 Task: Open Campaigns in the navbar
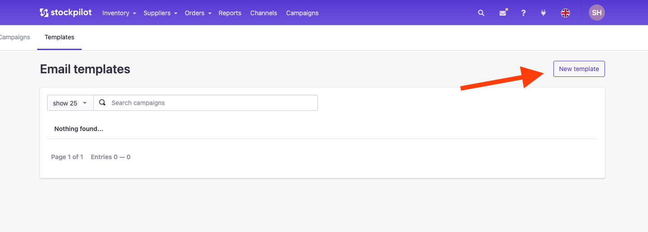click(302, 13)
